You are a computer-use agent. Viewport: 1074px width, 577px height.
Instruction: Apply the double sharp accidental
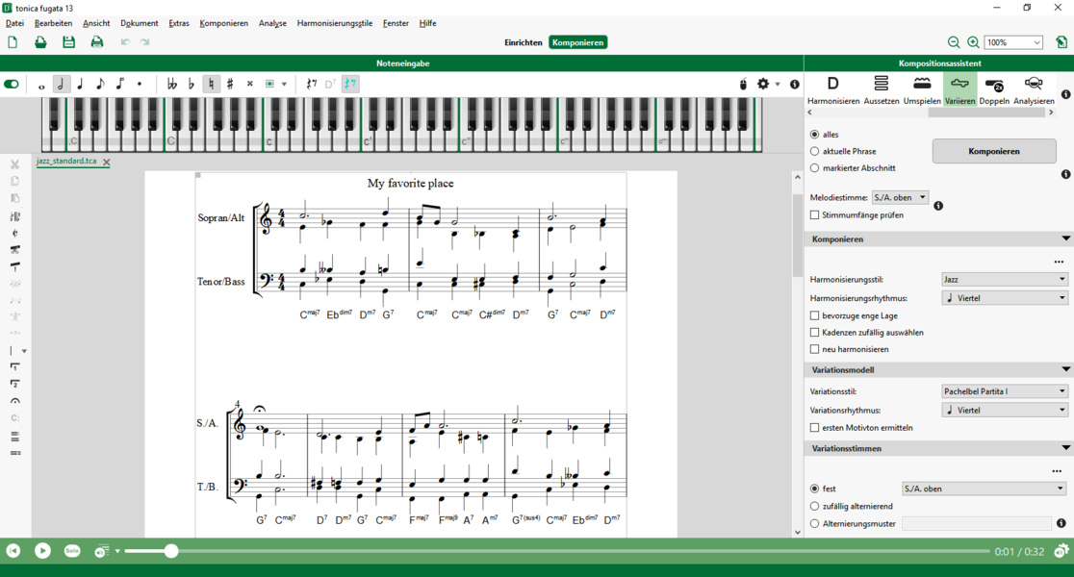(250, 85)
